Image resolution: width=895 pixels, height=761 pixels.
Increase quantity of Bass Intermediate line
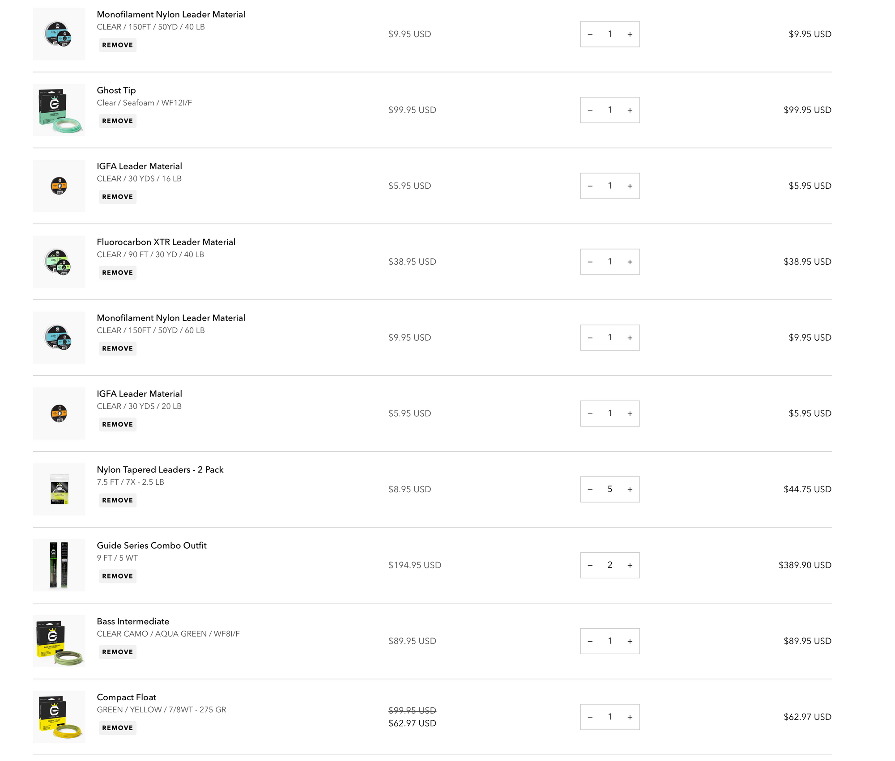tap(630, 641)
